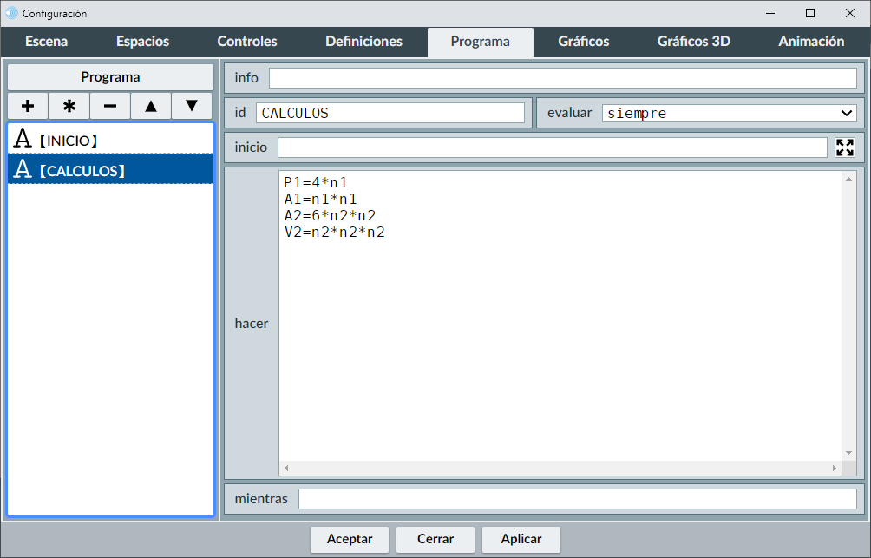Open the evaluar dropdown

click(x=729, y=113)
